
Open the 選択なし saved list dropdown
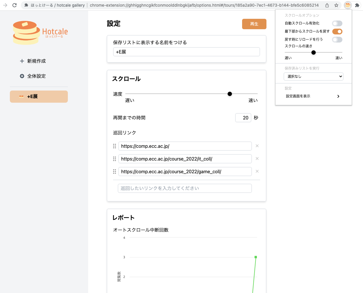pos(313,76)
